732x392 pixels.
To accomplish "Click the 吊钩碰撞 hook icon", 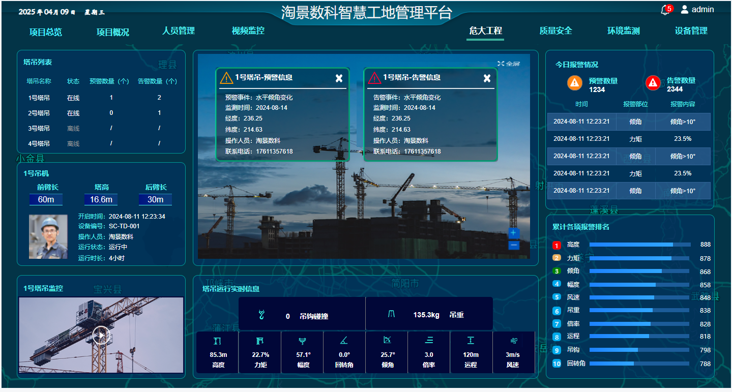I will pos(262,315).
